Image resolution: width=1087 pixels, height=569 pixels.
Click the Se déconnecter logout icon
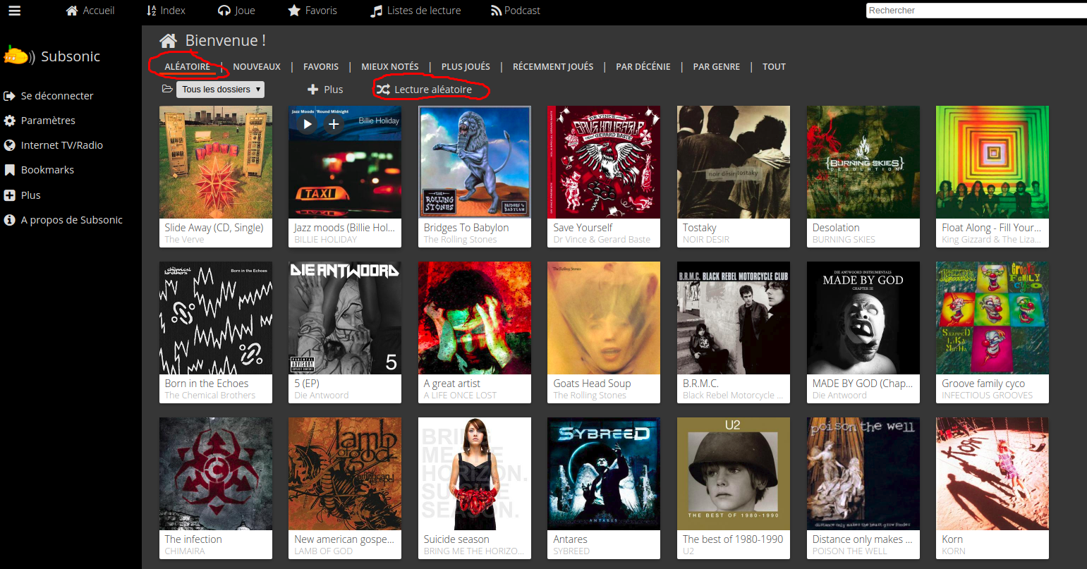pyautogui.click(x=10, y=96)
